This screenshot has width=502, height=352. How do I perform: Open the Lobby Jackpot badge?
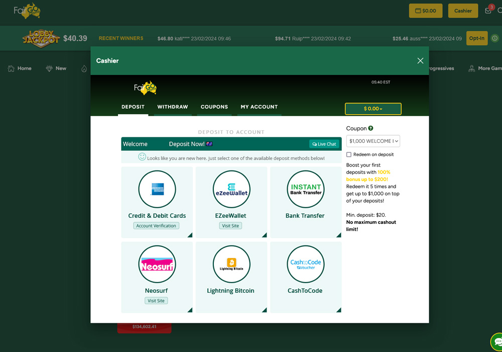tap(41, 39)
